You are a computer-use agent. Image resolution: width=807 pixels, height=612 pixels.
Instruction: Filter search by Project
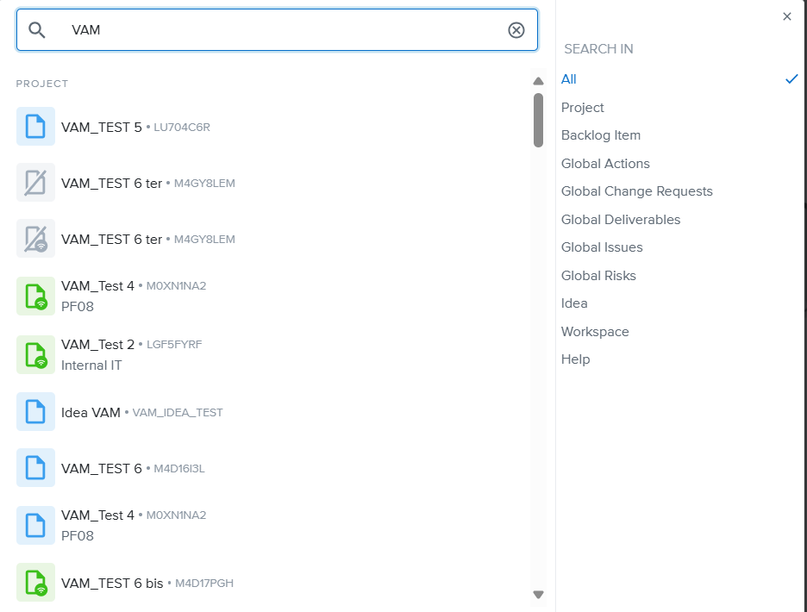pyautogui.click(x=583, y=108)
